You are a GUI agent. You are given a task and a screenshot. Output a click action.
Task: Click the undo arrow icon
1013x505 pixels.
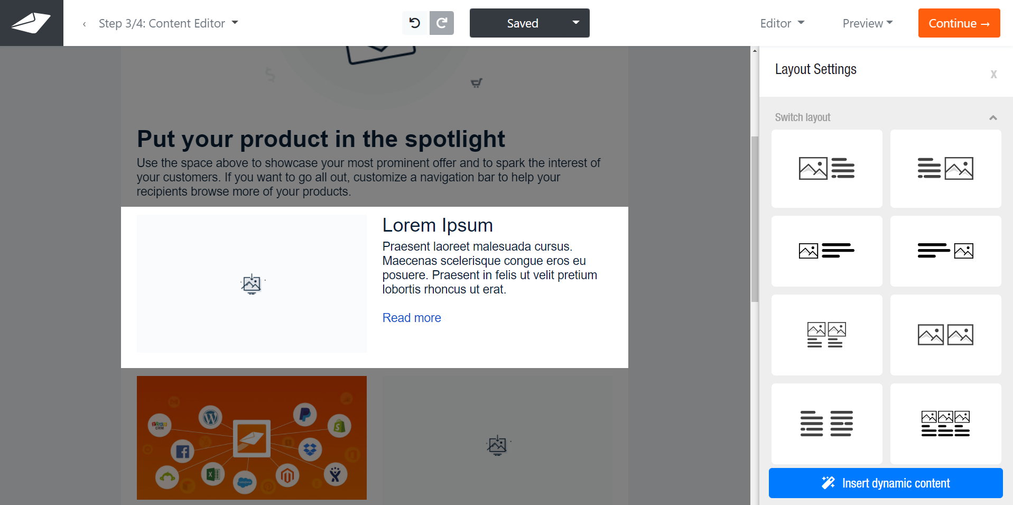(414, 23)
